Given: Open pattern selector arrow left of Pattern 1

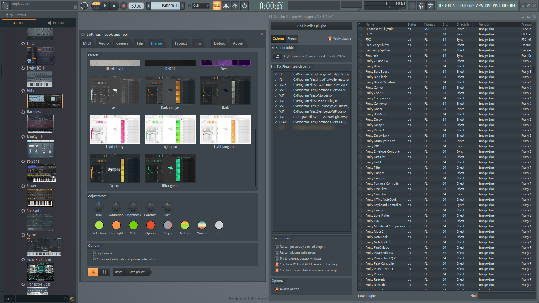Looking at the screenshot, I should pyautogui.click(x=149, y=6).
